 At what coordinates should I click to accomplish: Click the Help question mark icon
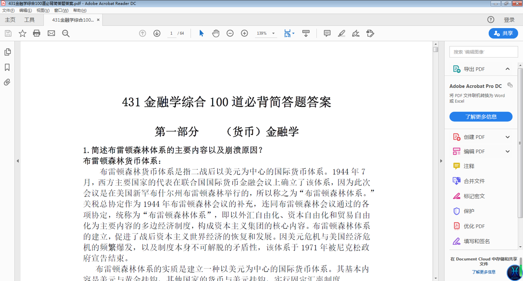[x=491, y=20]
